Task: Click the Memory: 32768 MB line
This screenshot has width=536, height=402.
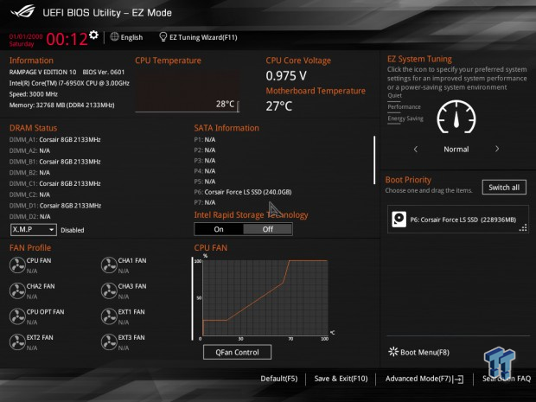Action: point(62,105)
